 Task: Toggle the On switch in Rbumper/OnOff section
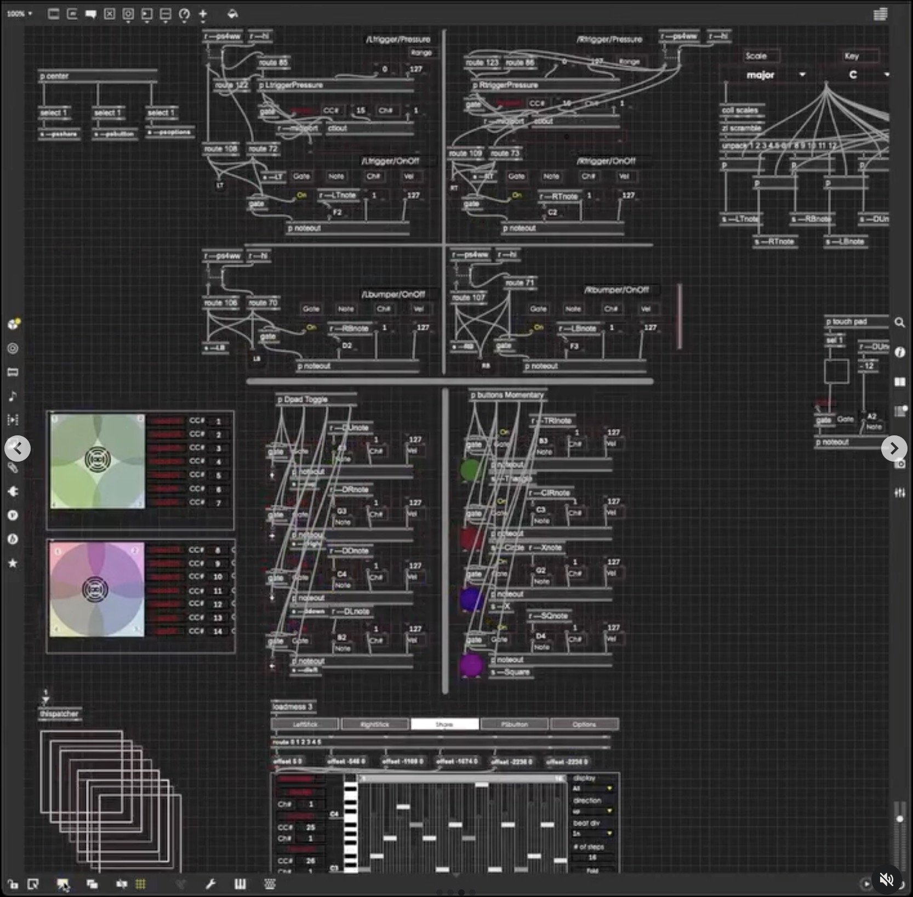pyautogui.click(x=538, y=327)
